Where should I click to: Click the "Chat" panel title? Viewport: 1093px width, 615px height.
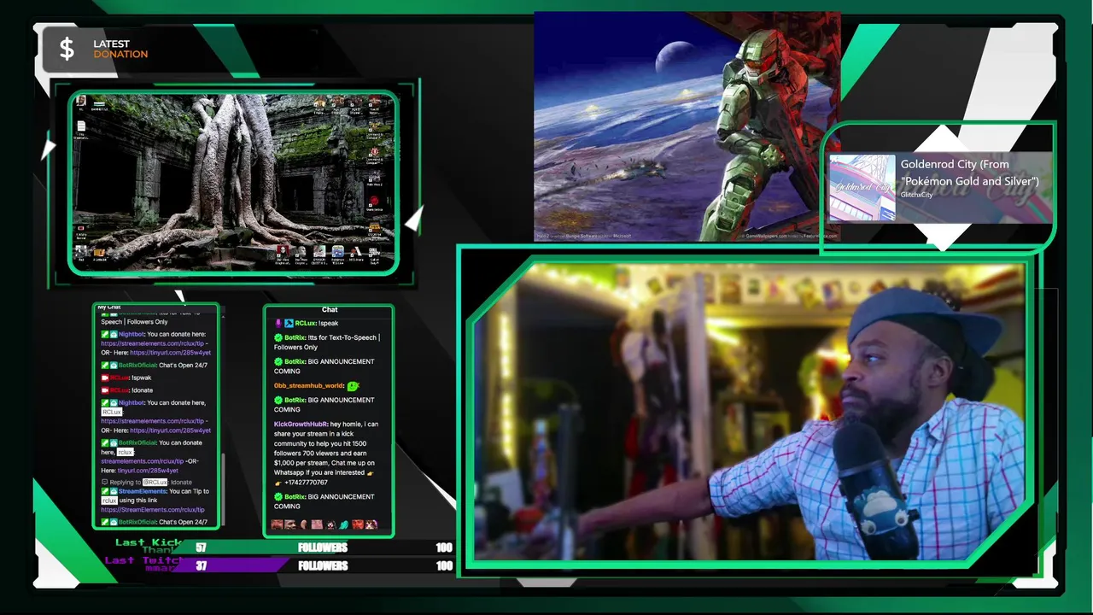click(x=330, y=309)
